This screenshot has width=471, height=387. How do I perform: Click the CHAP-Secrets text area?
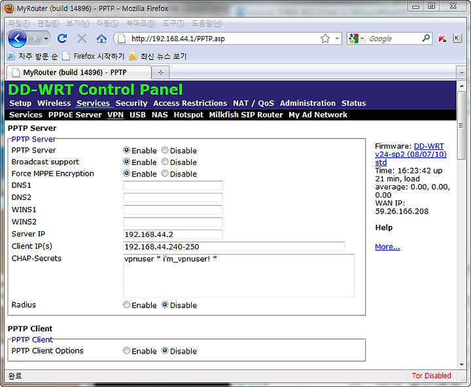[x=239, y=276]
